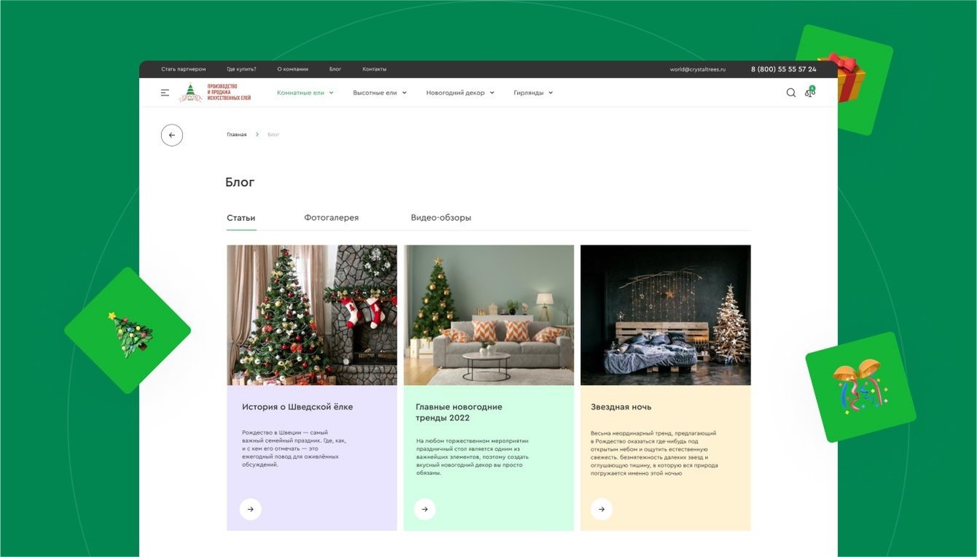
Task: Click the text starting На любом торжественном мероприятии
Action: pyautogui.click(x=472, y=456)
